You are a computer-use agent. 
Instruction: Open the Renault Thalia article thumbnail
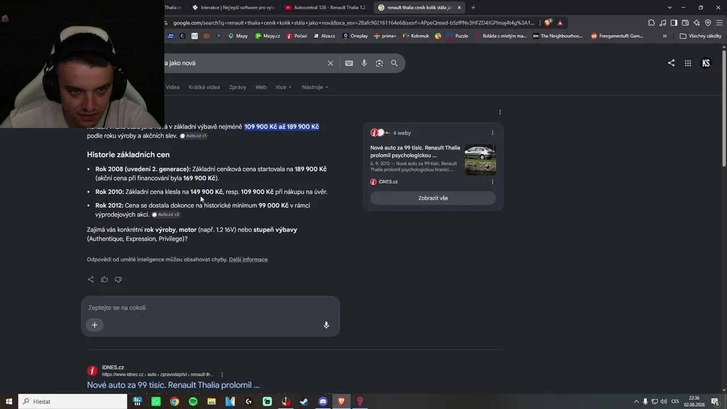coord(481,160)
